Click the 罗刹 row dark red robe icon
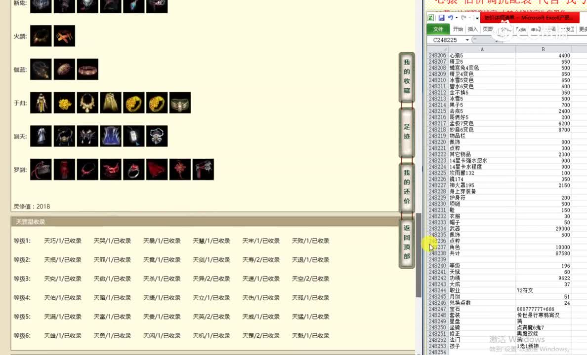Image resolution: width=587 pixels, height=355 pixels. (x=64, y=169)
